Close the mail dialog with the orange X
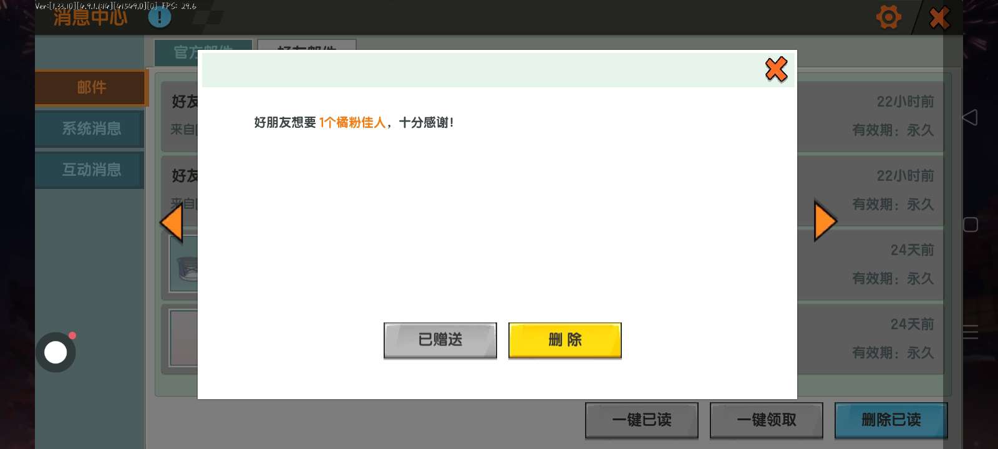The image size is (998, 449). pos(776,69)
